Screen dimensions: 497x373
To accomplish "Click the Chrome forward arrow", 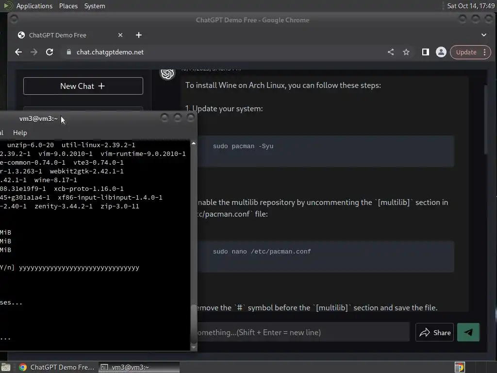I will [34, 52].
